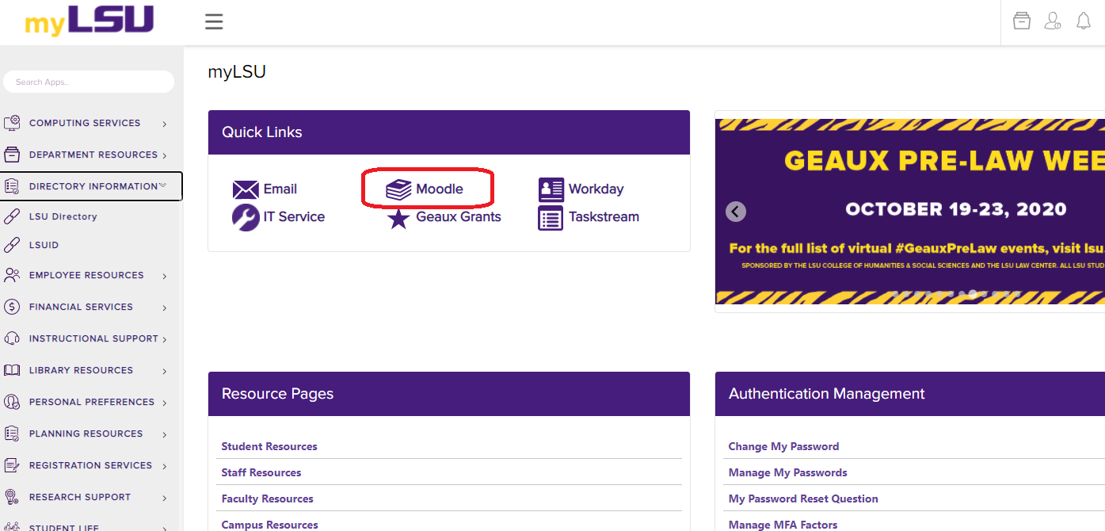The width and height of the screenshot is (1105, 531).
Task: Click My Password Reset Question link
Action: coord(803,499)
